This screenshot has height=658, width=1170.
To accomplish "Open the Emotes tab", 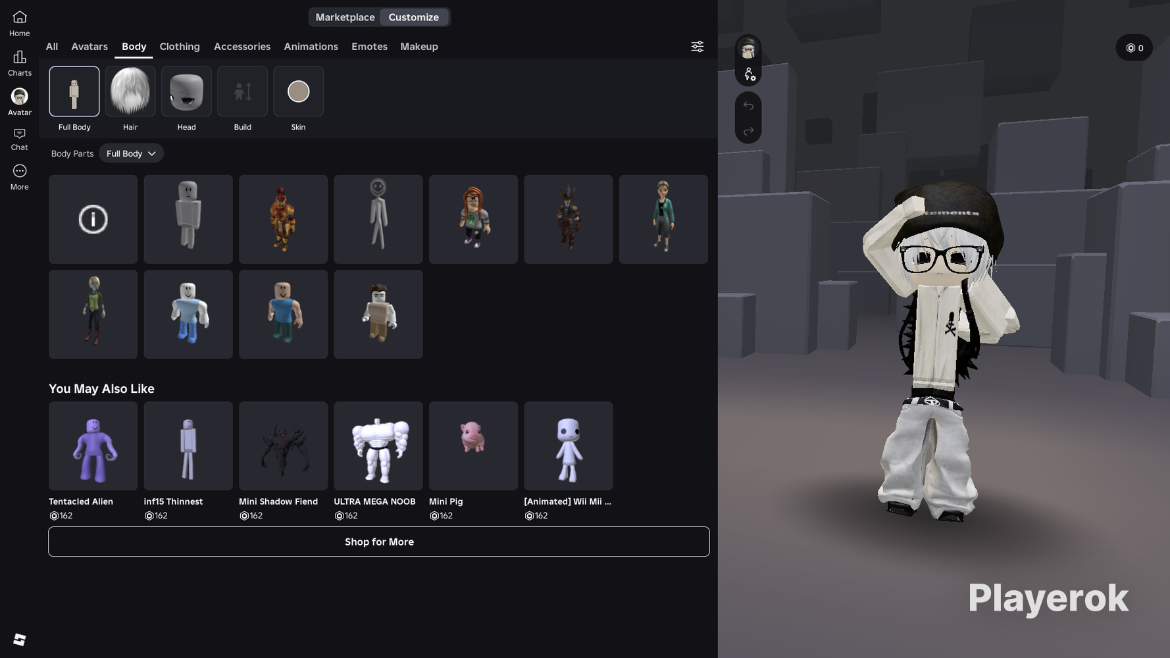I will click(x=369, y=47).
